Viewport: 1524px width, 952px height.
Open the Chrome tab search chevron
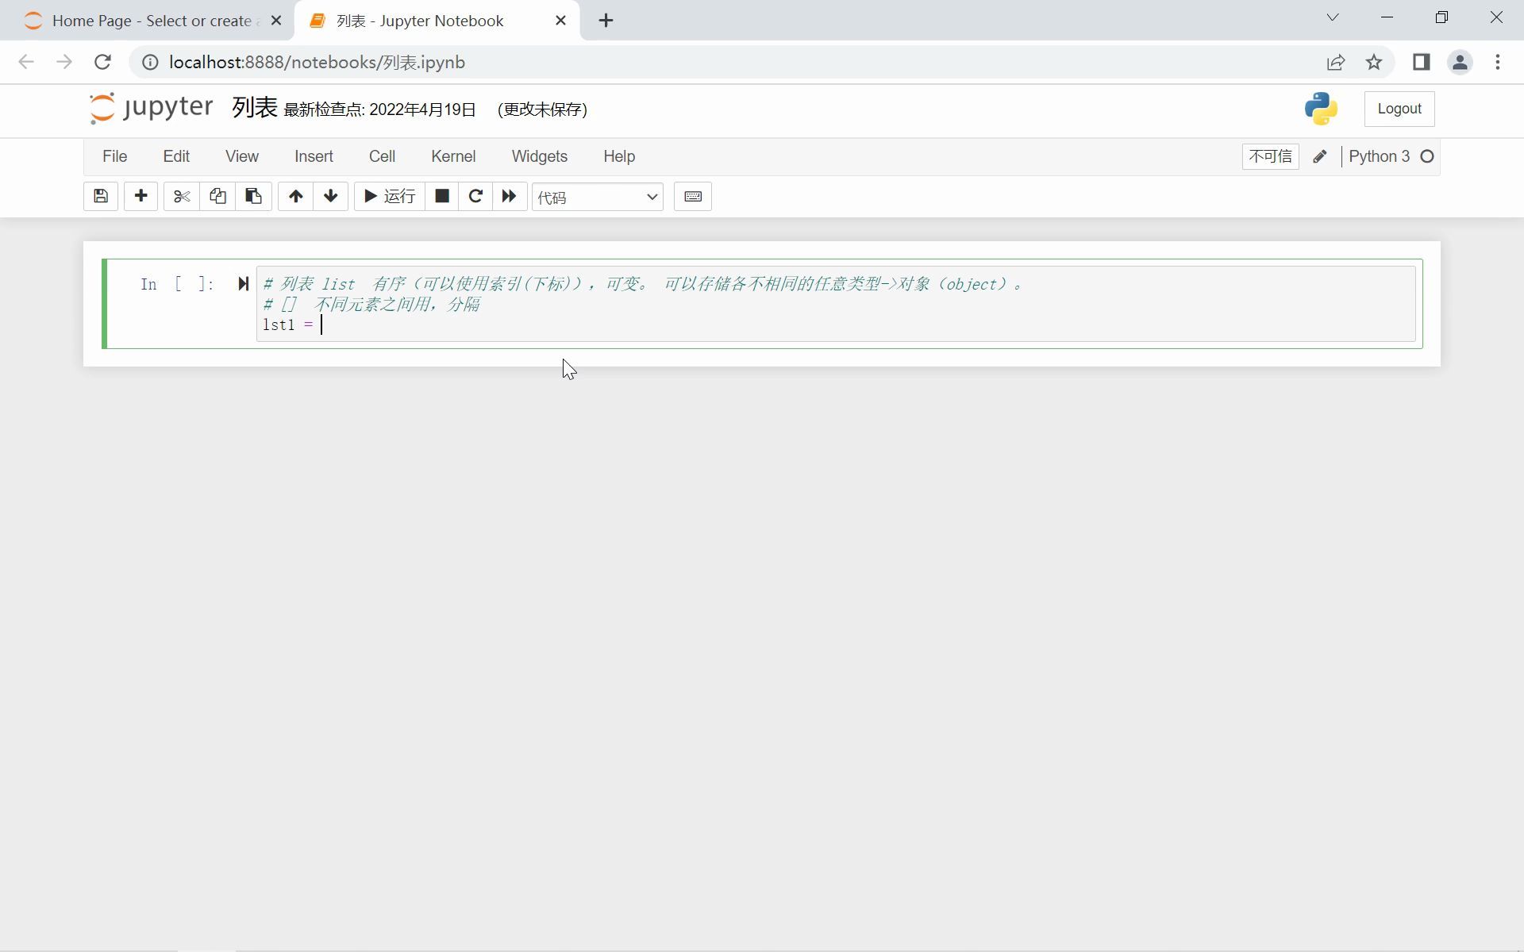(x=1333, y=17)
